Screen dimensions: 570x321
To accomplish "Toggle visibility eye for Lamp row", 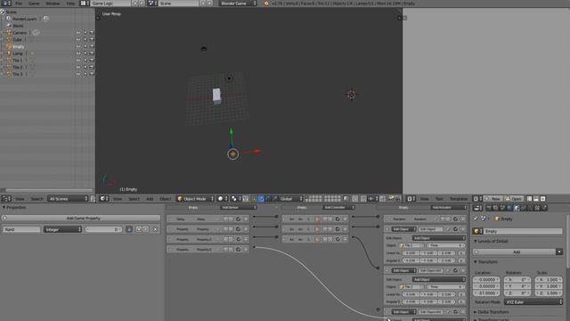I will (78, 53).
